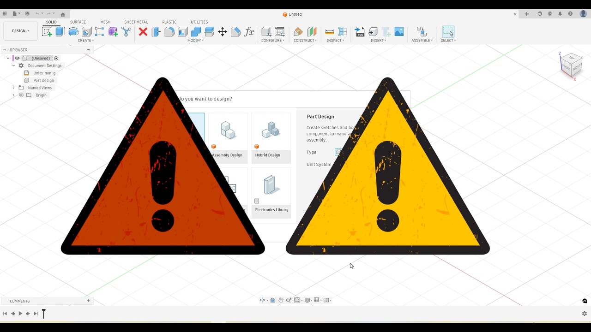Viewport: 591px width, 332px height.
Task: Select the Move/Copy arrows icon
Action: 223,32
